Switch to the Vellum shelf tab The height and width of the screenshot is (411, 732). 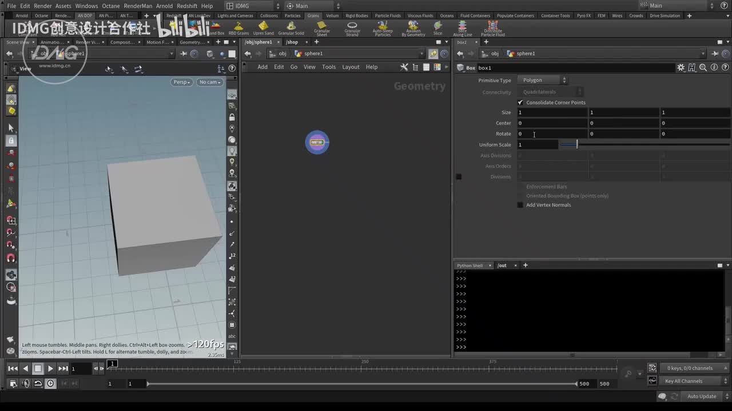click(x=332, y=16)
